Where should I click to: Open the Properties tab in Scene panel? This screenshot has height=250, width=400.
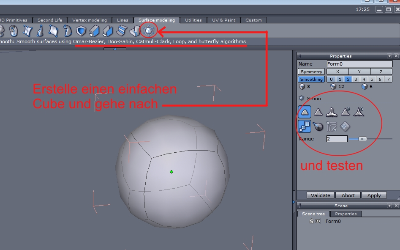click(346, 214)
